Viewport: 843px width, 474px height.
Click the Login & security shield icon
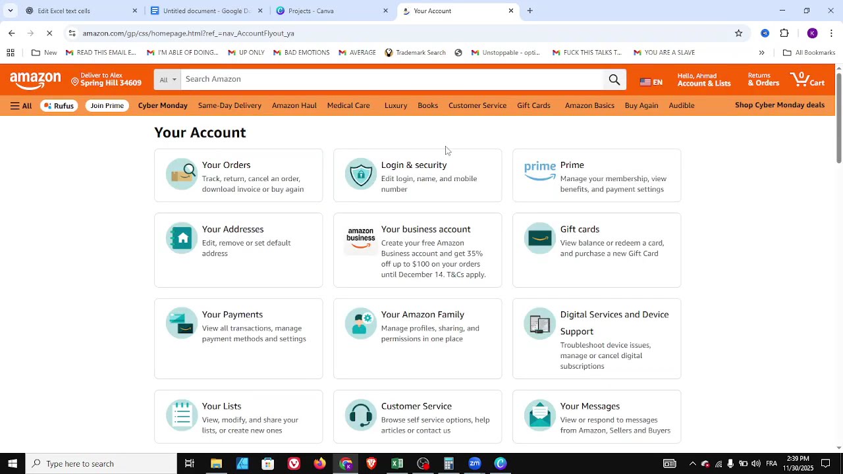pyautogui.click(x=361, y=174)
